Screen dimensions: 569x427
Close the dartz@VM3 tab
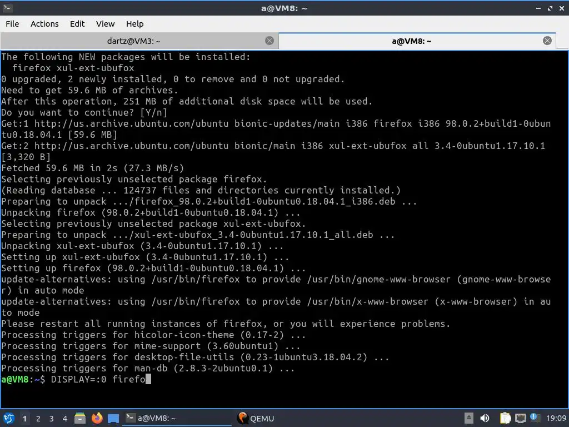coord(269,41)
